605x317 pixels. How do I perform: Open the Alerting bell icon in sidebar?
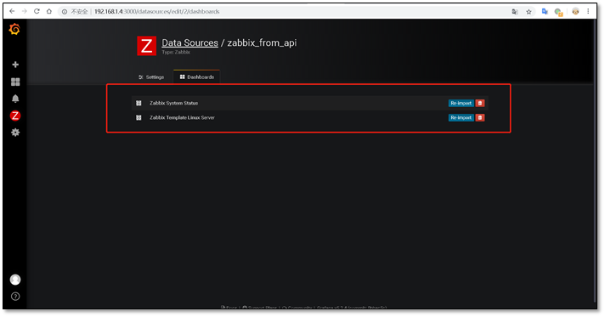(x=15, y=99)
